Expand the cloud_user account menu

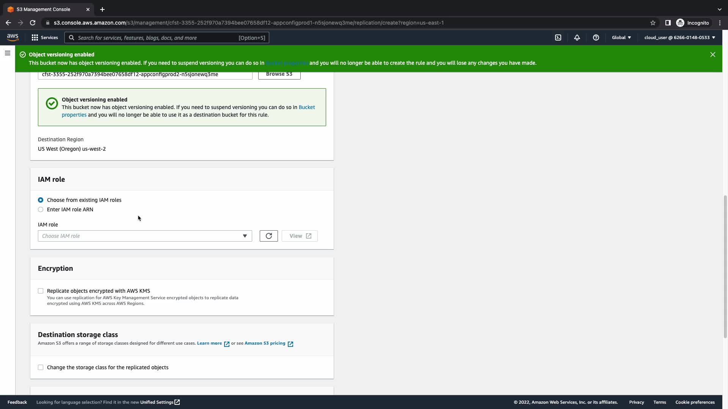click(679, 37)
